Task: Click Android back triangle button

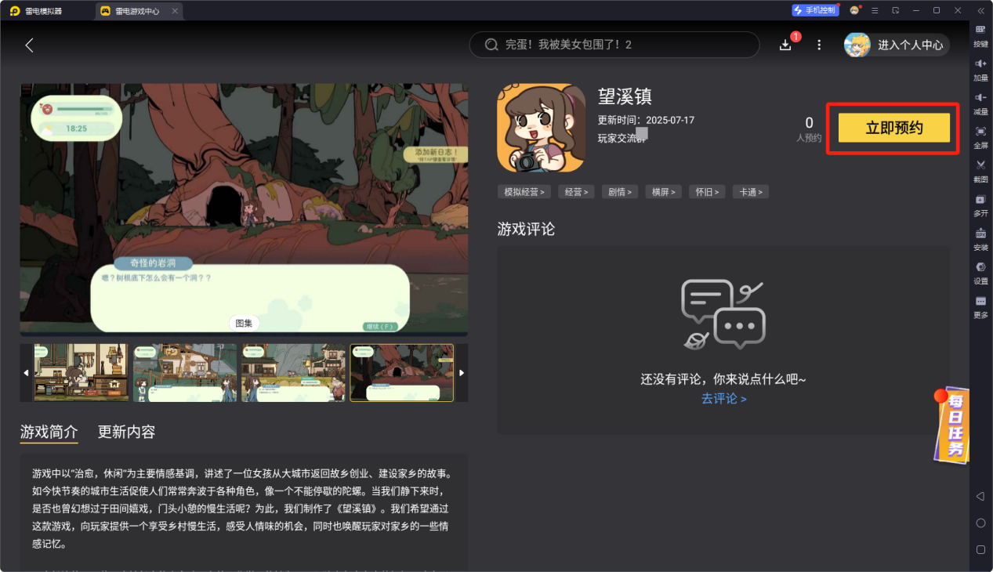Action: click(x=980, y=496)
